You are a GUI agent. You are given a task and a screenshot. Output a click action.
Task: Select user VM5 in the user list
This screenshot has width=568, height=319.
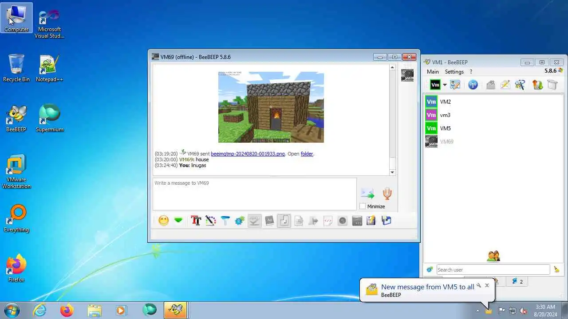[x=493, y=128]
